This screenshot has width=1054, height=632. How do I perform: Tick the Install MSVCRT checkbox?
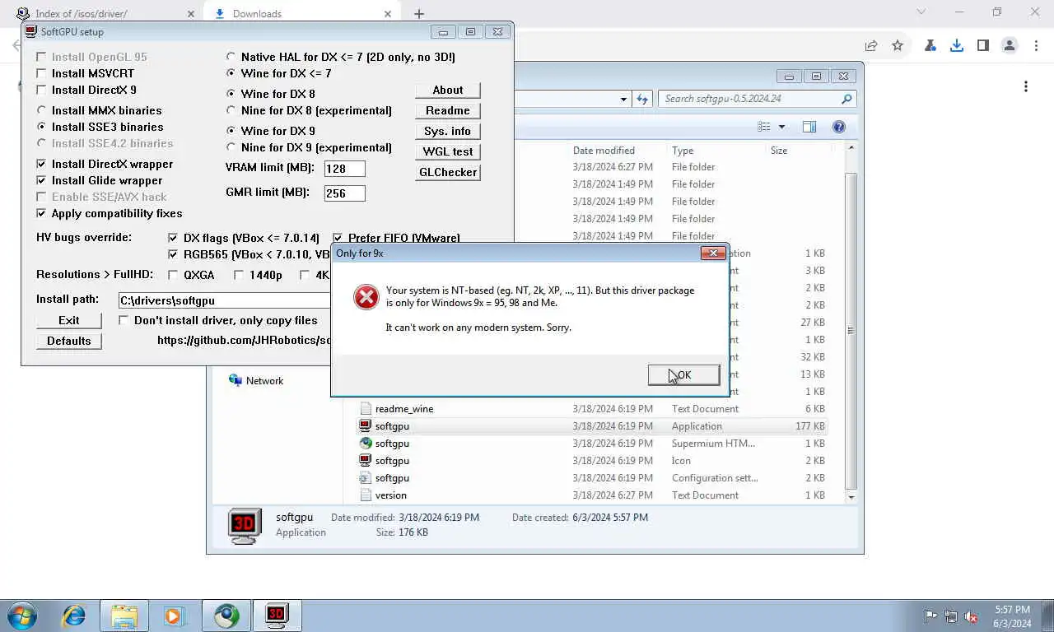coord(41,73)
